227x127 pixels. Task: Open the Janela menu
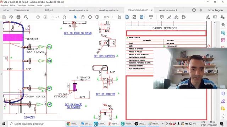tap(39, 5)
